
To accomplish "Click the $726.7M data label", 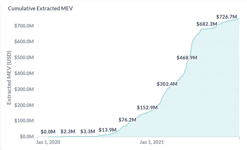I will tap(227, 17).
